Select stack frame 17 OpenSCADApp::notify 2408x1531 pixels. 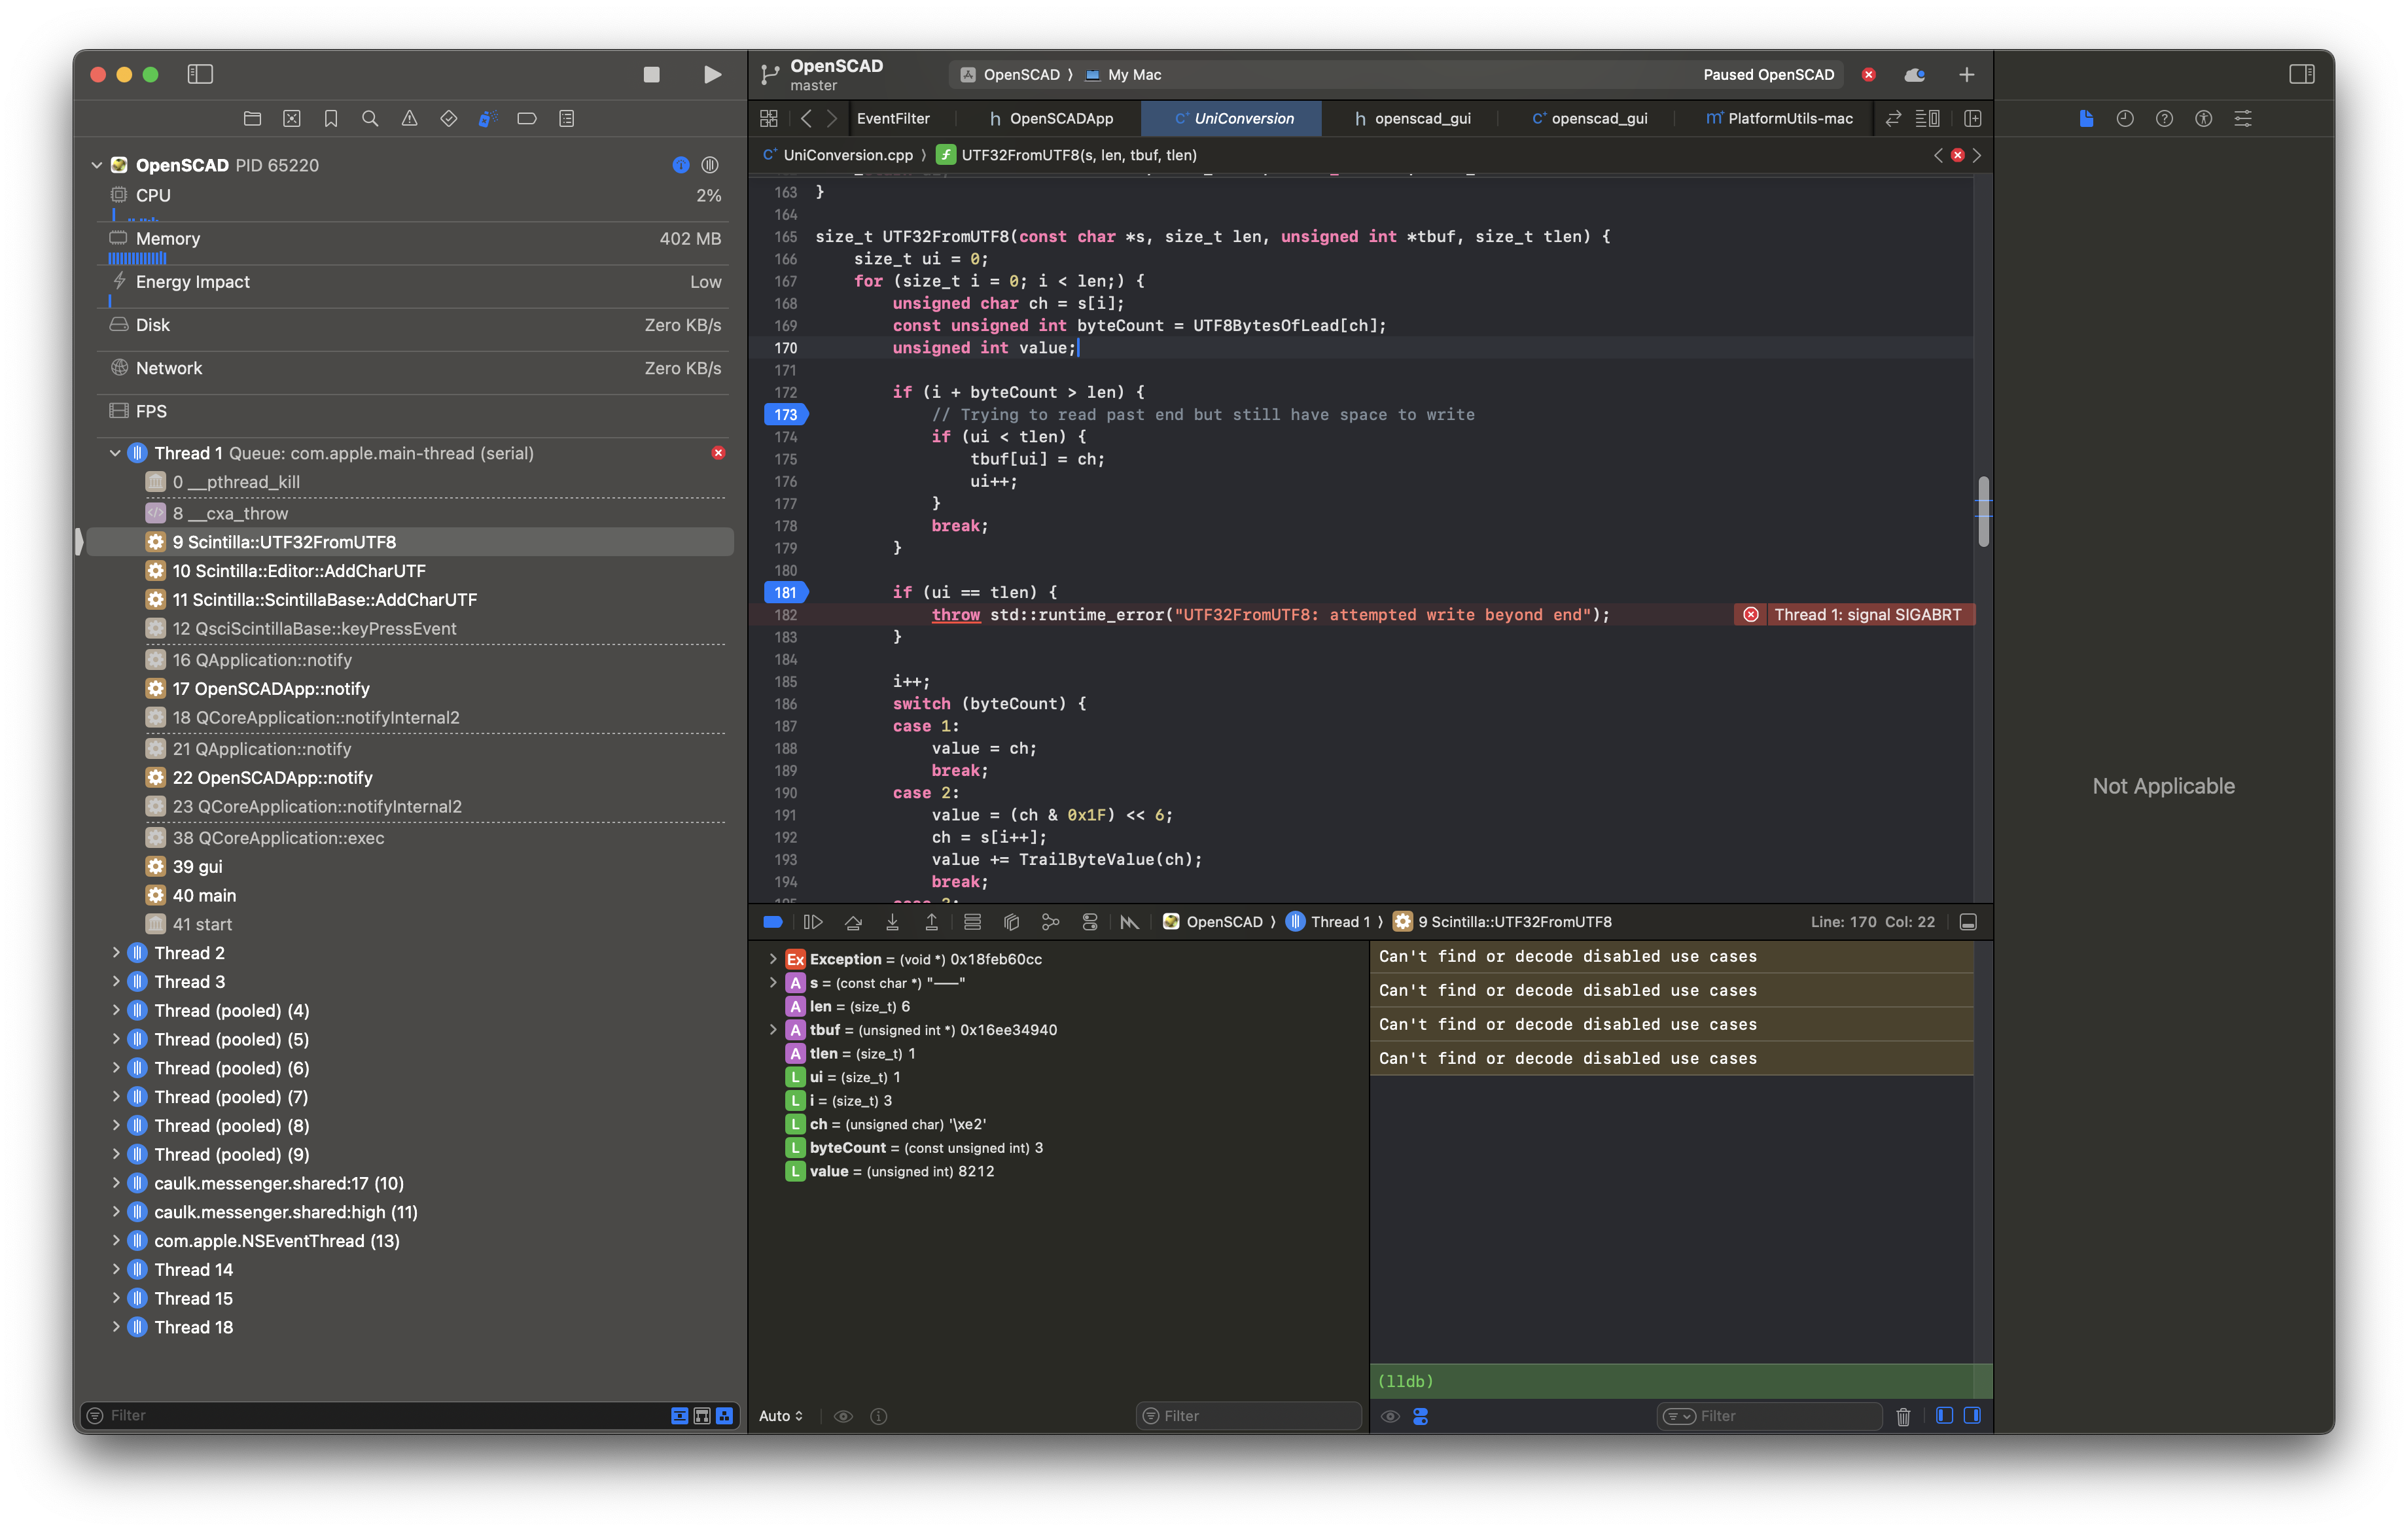410,688
